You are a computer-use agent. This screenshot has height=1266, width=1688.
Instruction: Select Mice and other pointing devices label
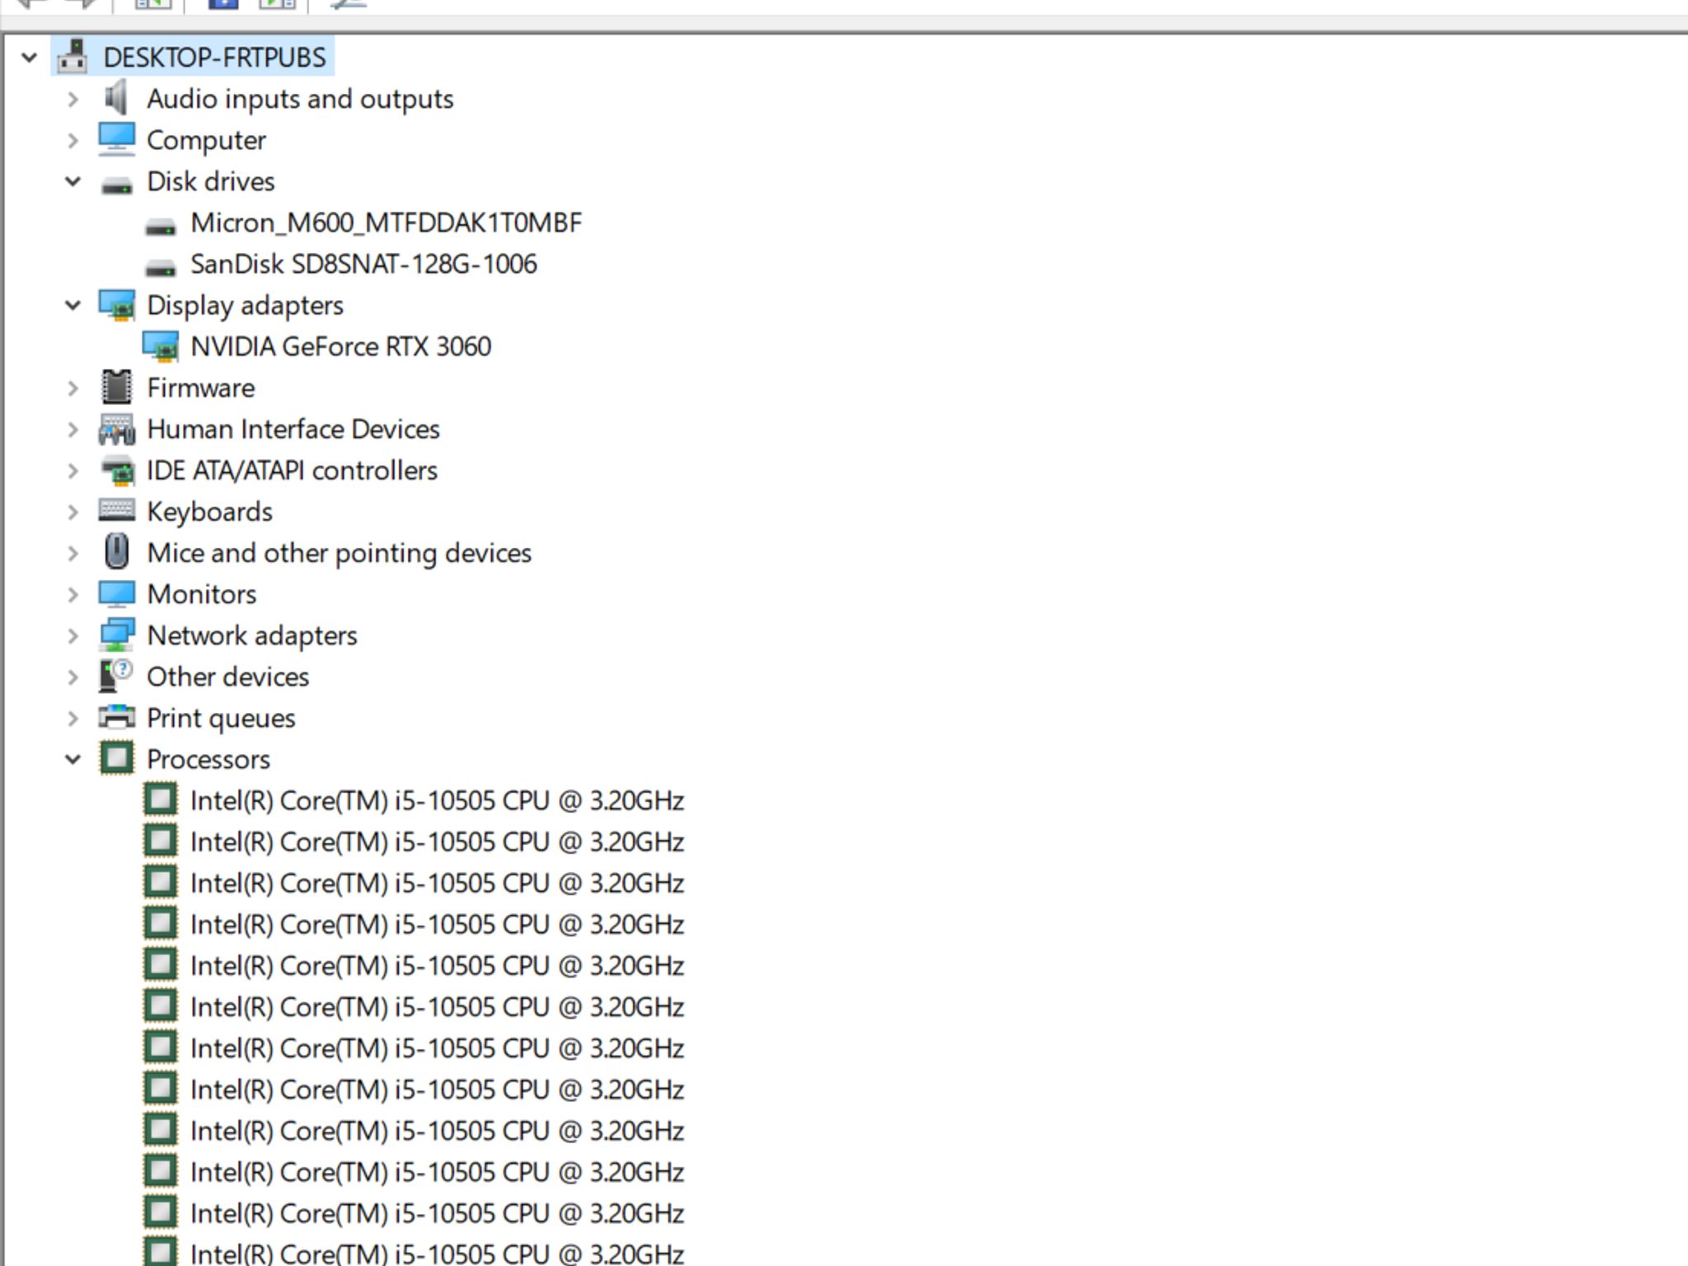339,553
